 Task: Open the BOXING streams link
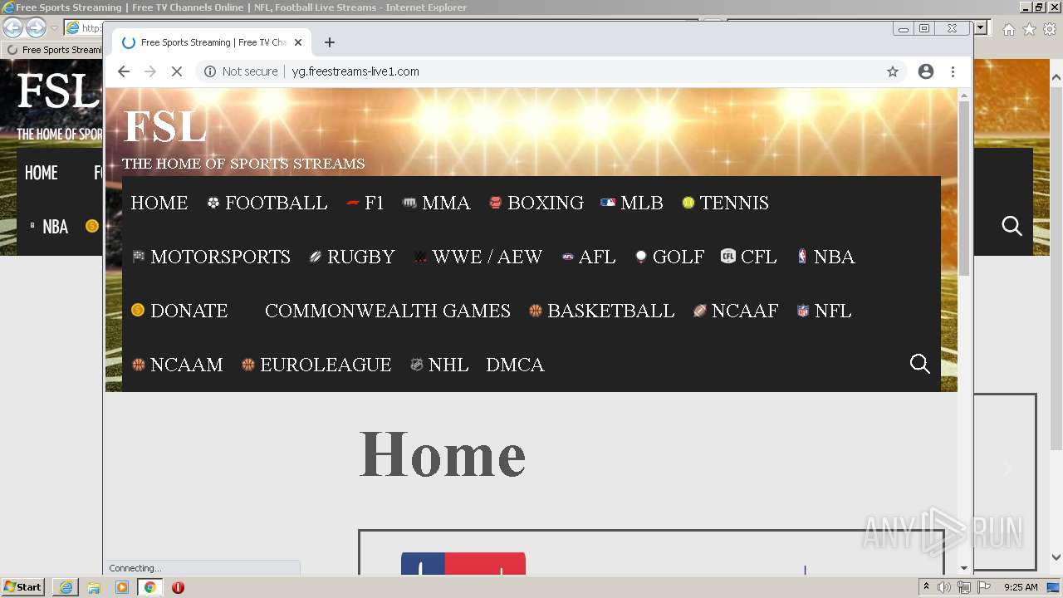(x=536, y=203)
